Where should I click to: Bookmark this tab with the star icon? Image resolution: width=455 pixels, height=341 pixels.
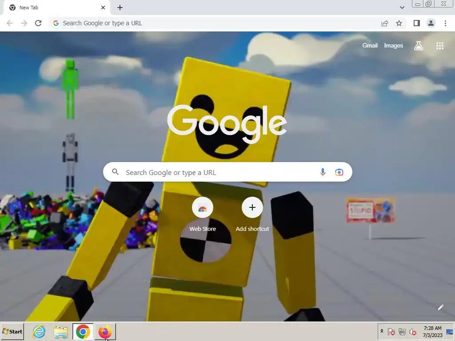click(x=399, y=23)
